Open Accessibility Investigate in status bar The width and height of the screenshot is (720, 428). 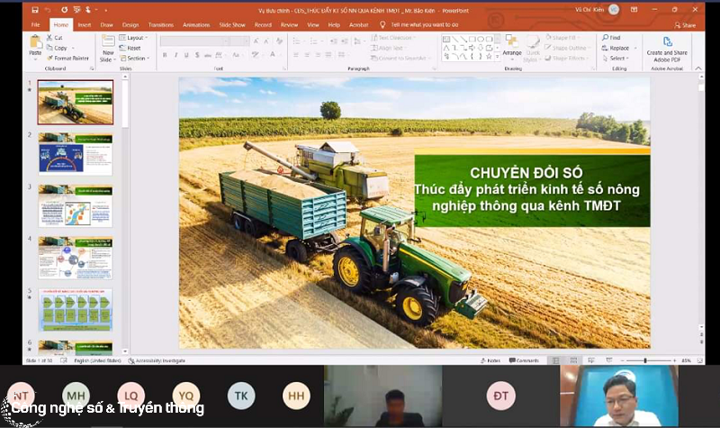[160, 360]
